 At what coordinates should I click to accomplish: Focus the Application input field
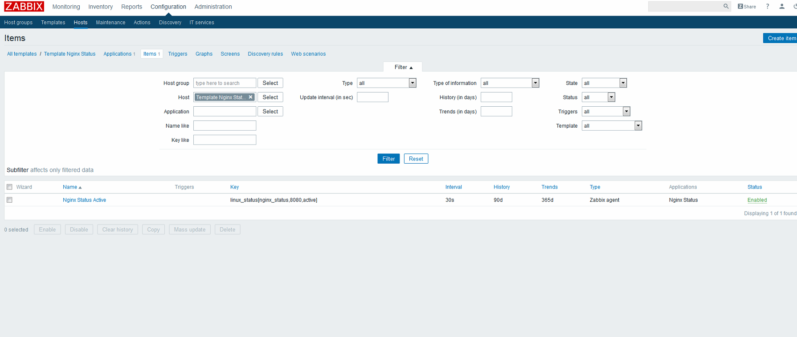(225, 112)
